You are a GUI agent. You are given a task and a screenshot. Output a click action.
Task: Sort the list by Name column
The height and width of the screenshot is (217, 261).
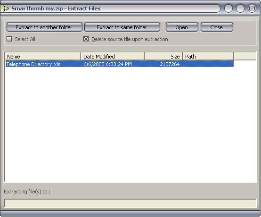43,56
